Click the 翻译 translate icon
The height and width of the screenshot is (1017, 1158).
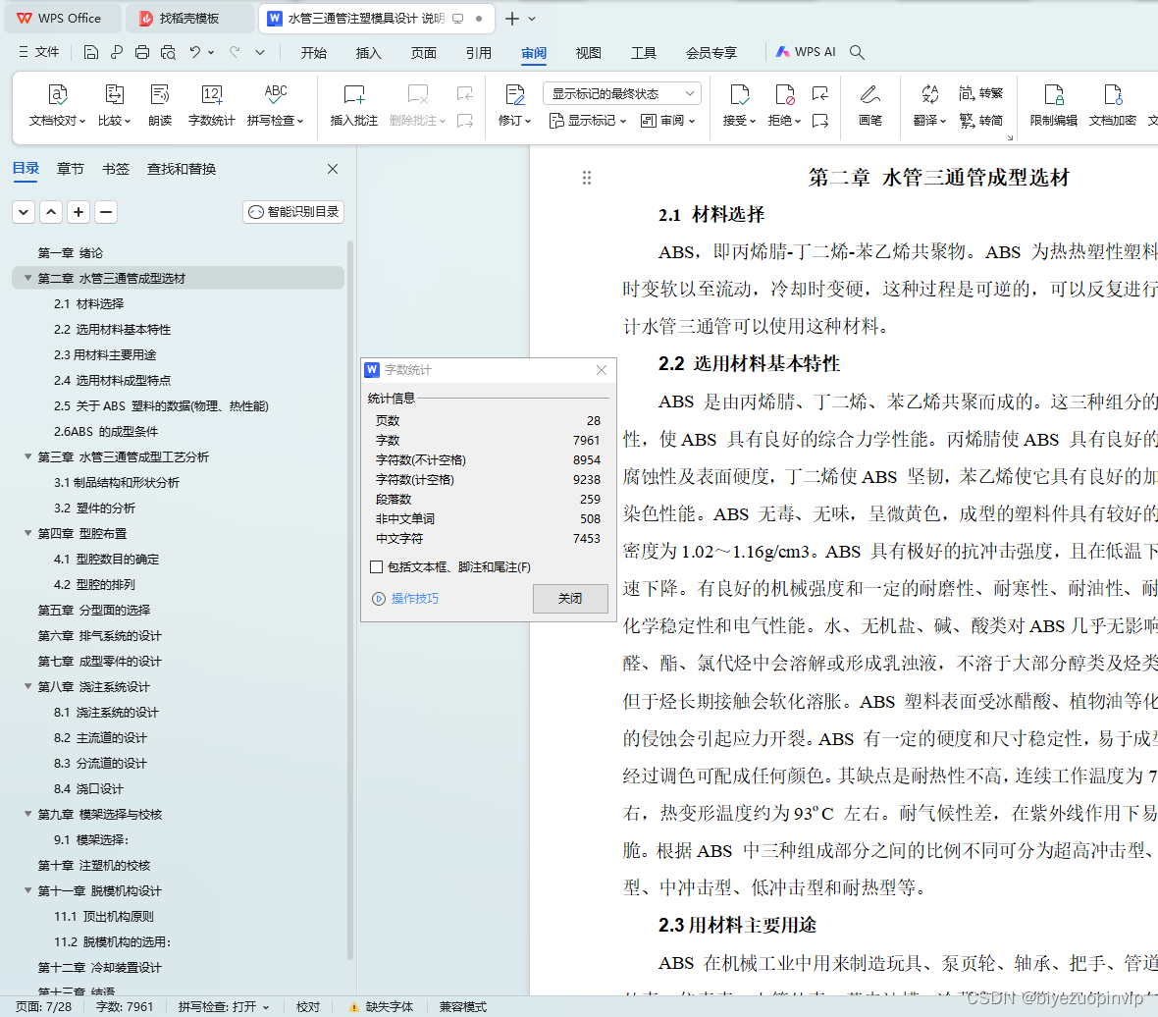pos(929,94)
